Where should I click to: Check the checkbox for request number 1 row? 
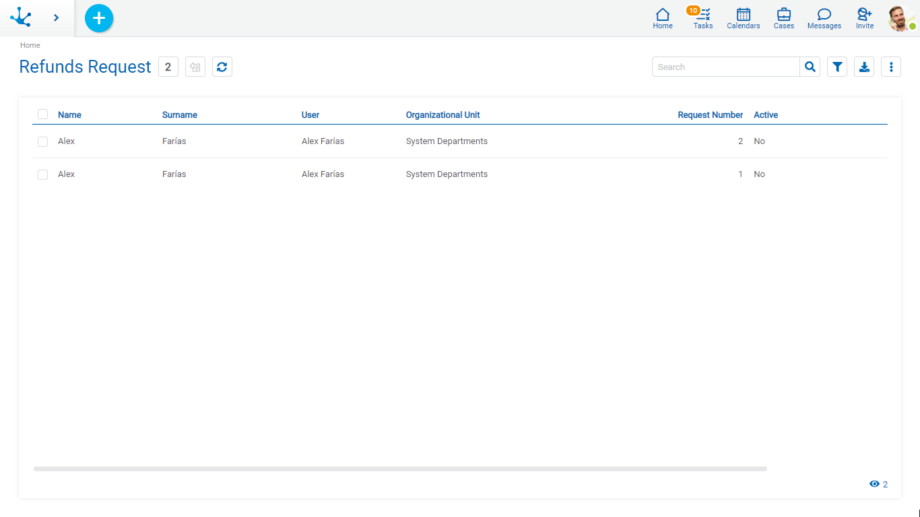coord(43,174)
